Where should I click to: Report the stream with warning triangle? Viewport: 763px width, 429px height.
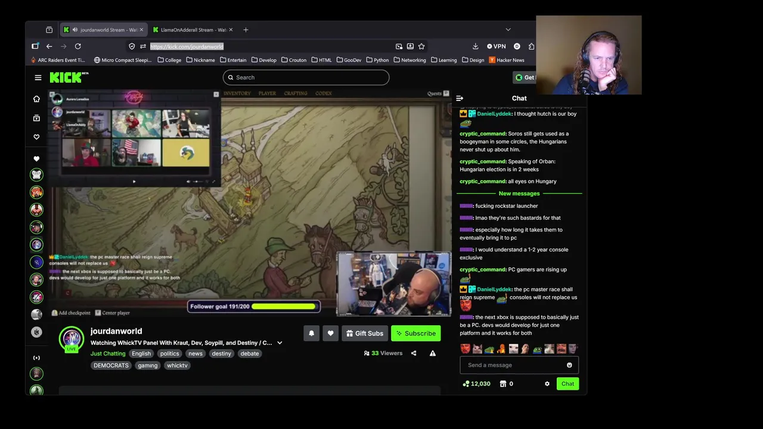click(x=433, y=353)
